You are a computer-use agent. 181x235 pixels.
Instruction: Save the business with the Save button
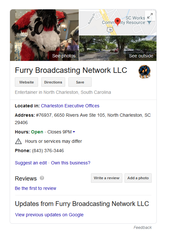coord(80,82)
